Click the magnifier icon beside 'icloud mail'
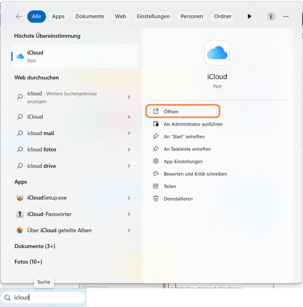The height and width of the screenshot is (307, 303). (20, 133)
